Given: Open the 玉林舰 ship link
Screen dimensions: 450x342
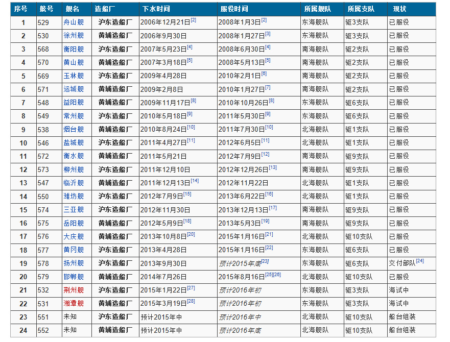Looking at the screenshot, I should tap(74, 76).
